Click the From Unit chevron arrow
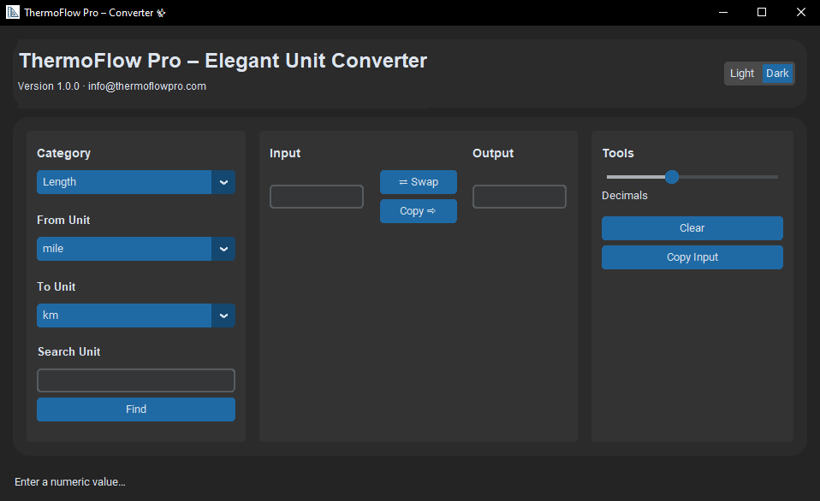This screenshot has height=501, width=820. (x=223, y=249)
